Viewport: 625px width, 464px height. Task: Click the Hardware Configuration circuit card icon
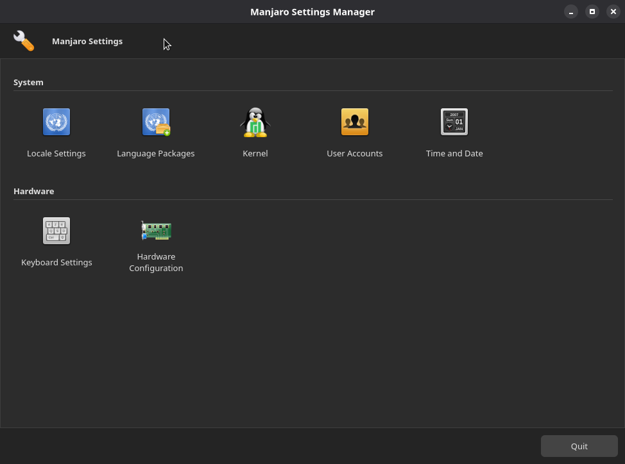(156, 231)
